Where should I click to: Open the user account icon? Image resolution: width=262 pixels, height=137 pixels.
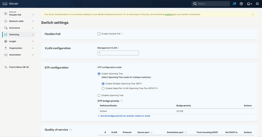[257, 4]
